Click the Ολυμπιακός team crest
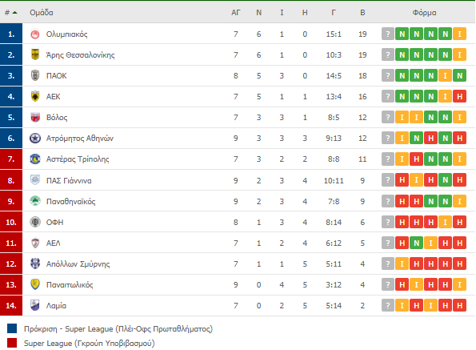Viewport: 476px width, 350px height. [x=35, y=34]
